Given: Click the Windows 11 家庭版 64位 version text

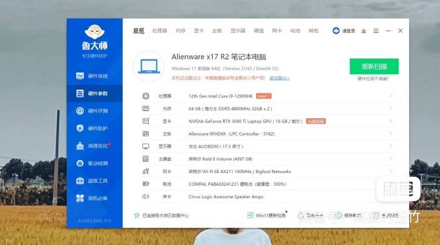Looking at the screenshot, I should pyautogui.click(x=225, y=69).
